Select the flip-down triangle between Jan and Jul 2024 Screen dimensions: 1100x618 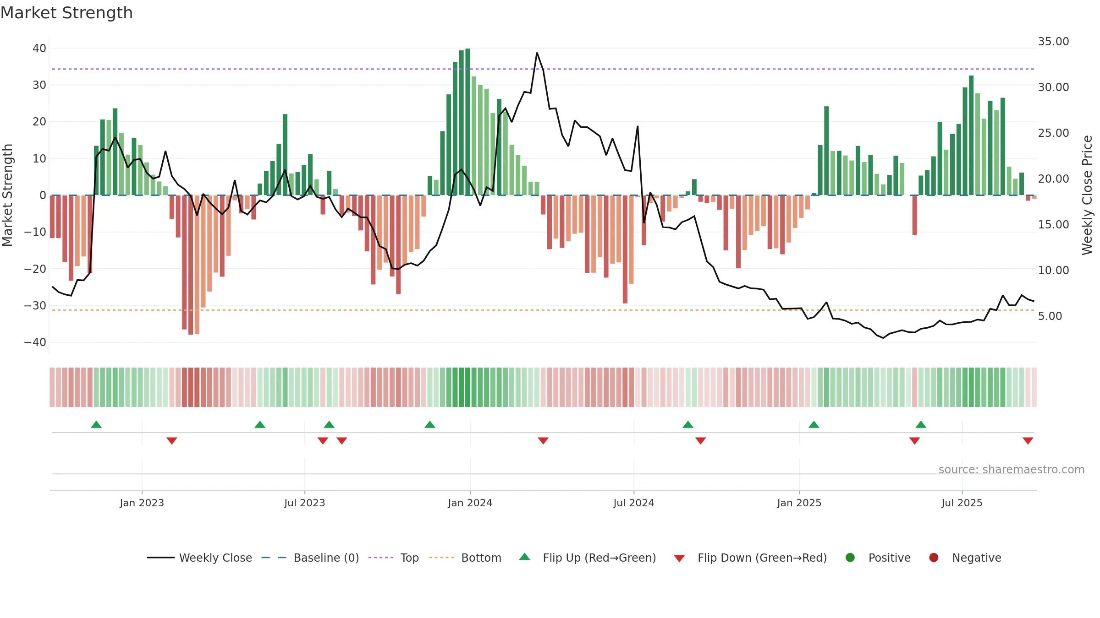[x=543, y=441]
